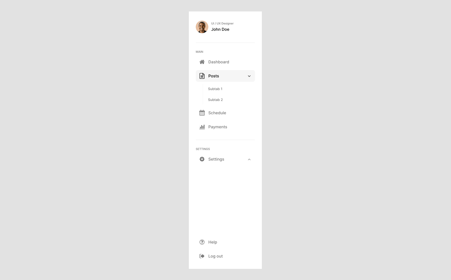Screen dimensions: 451x280
Task: Expand the Settings chevron arrow
Action: (249, 159)
